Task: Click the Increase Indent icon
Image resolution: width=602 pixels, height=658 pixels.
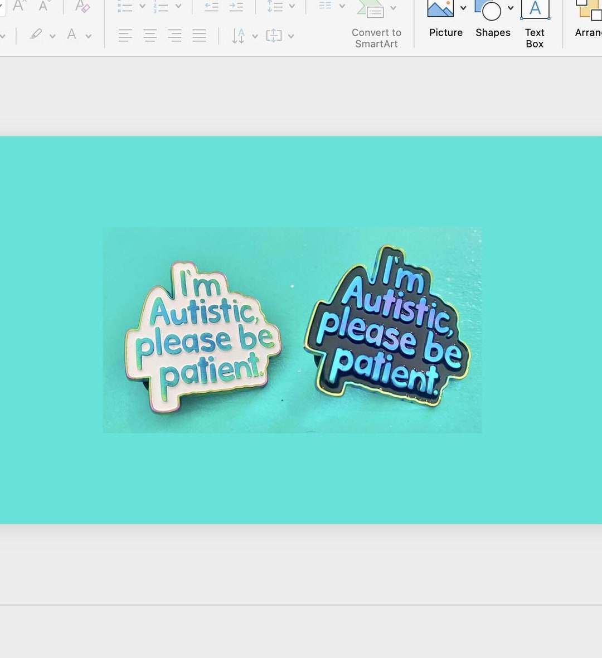Action: tap(235, 7)
